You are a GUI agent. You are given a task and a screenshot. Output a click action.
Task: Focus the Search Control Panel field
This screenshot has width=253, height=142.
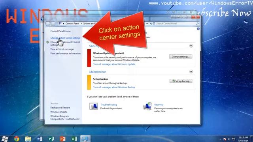(x=177, y=24)
